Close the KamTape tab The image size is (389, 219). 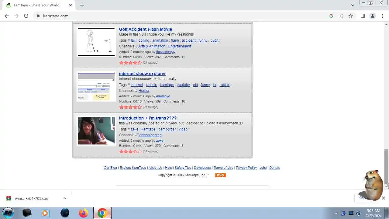tap(71, 5)
